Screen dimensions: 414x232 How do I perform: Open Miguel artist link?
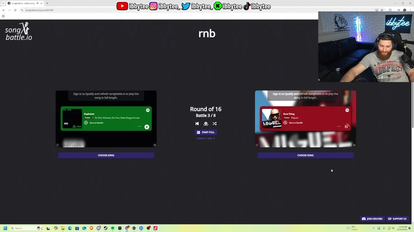click(x=295, y=118)
